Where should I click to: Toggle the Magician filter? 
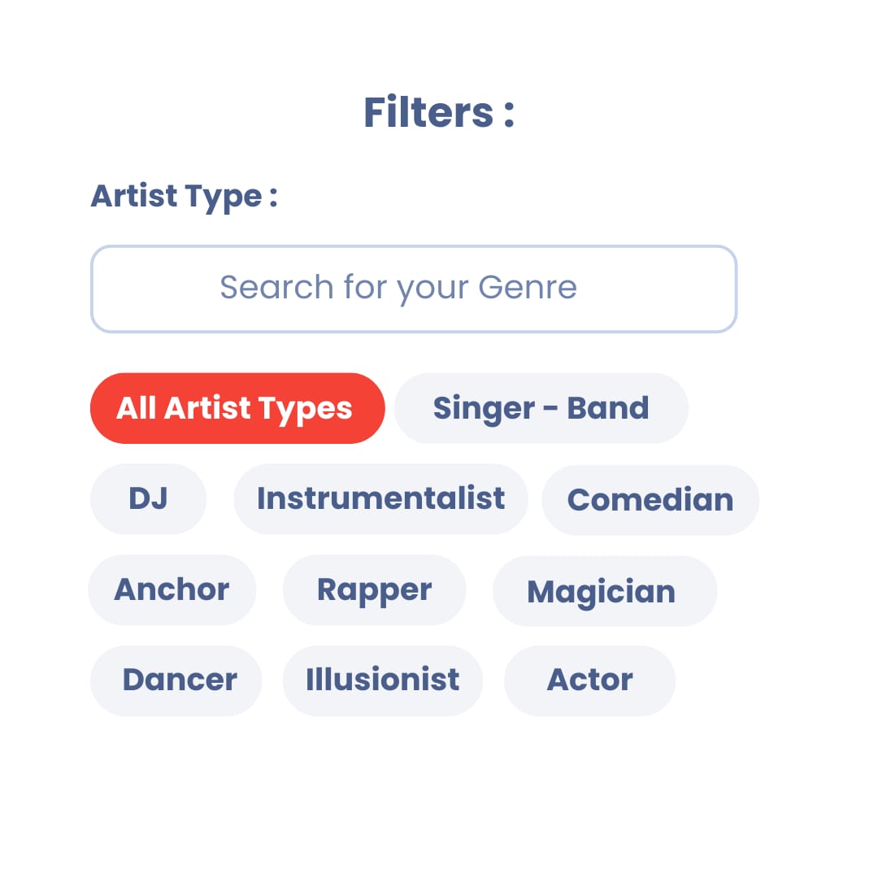604,591
